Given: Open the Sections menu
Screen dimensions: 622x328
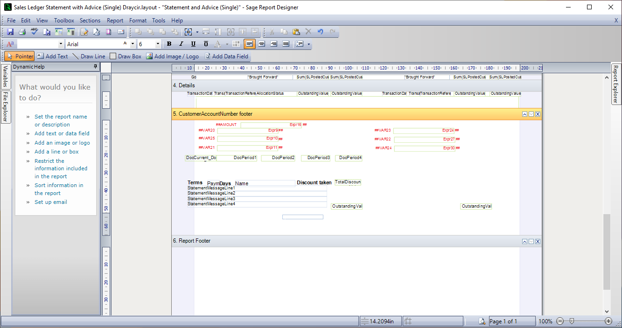Looking at the screenshot, I should click(90, 21).
